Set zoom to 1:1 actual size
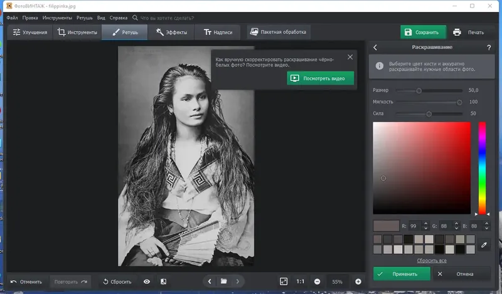 click(x=301, y=281)
